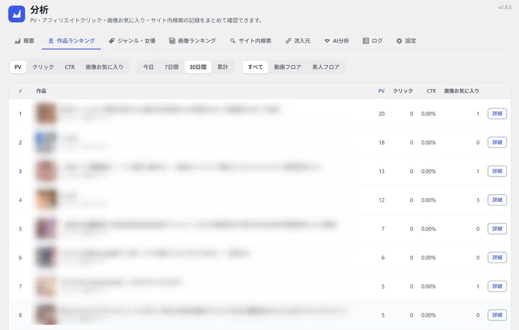Set period to 7日間

(172, 67)
